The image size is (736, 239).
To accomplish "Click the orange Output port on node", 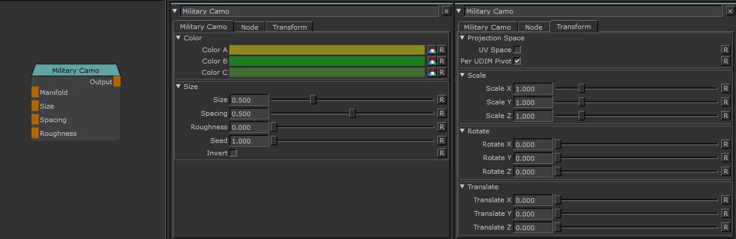I will pos(117,82).
